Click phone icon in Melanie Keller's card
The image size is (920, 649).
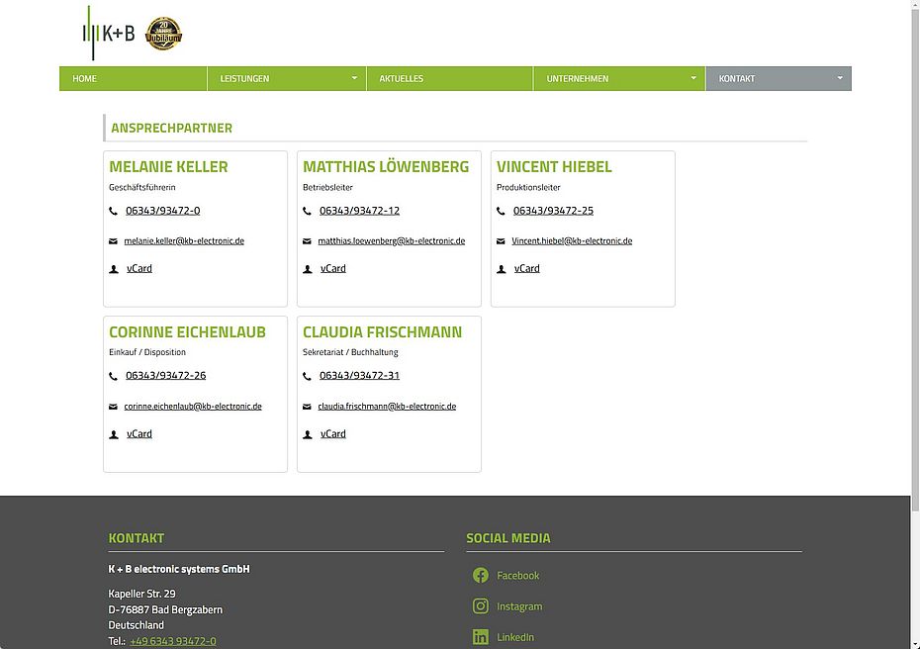click(113, 211)
